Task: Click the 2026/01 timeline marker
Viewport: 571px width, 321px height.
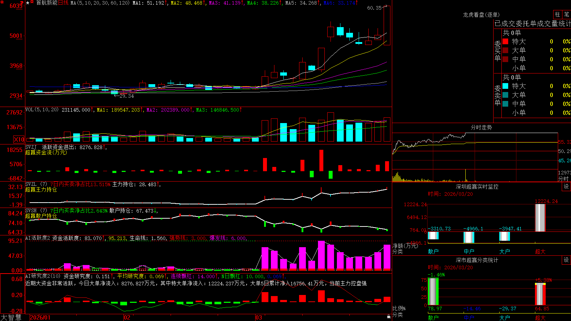Action: click(40, 317)
